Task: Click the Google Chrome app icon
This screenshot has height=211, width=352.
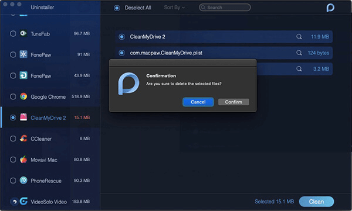Action: click(x=23, y=96)
